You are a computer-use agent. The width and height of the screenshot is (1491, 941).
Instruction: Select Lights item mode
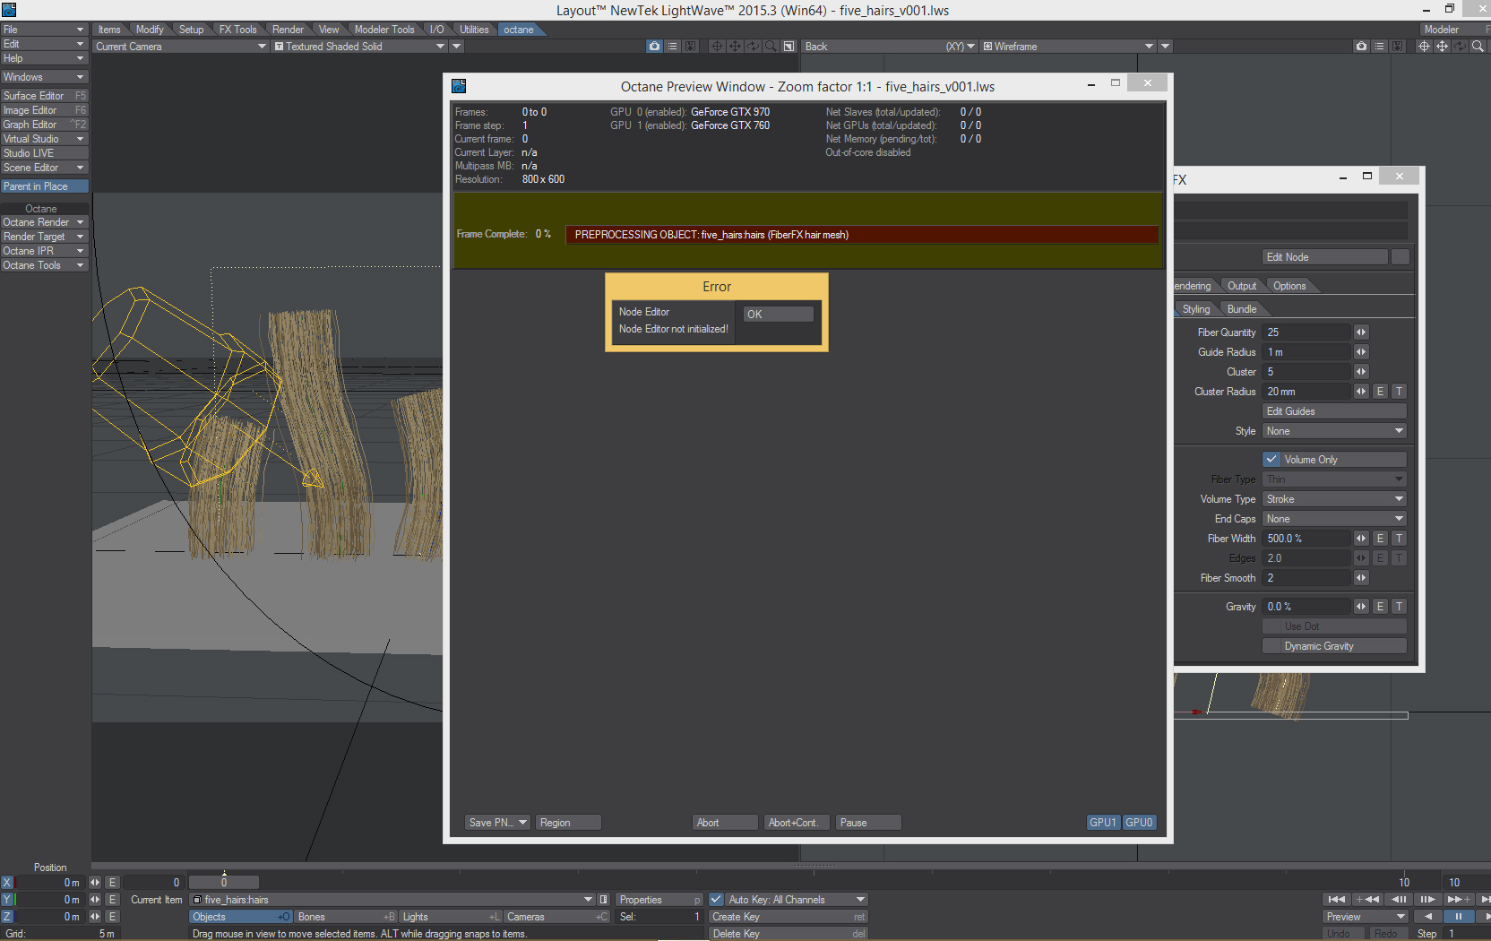click(x=452, y=917)
